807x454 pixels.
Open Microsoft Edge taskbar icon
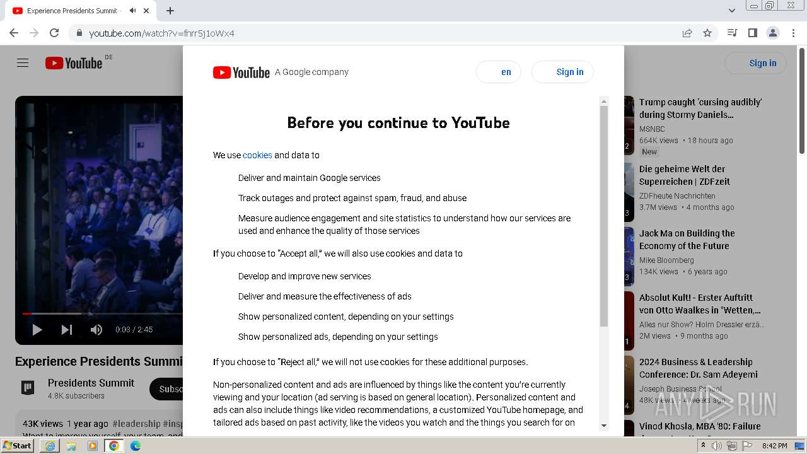point(136,446)
